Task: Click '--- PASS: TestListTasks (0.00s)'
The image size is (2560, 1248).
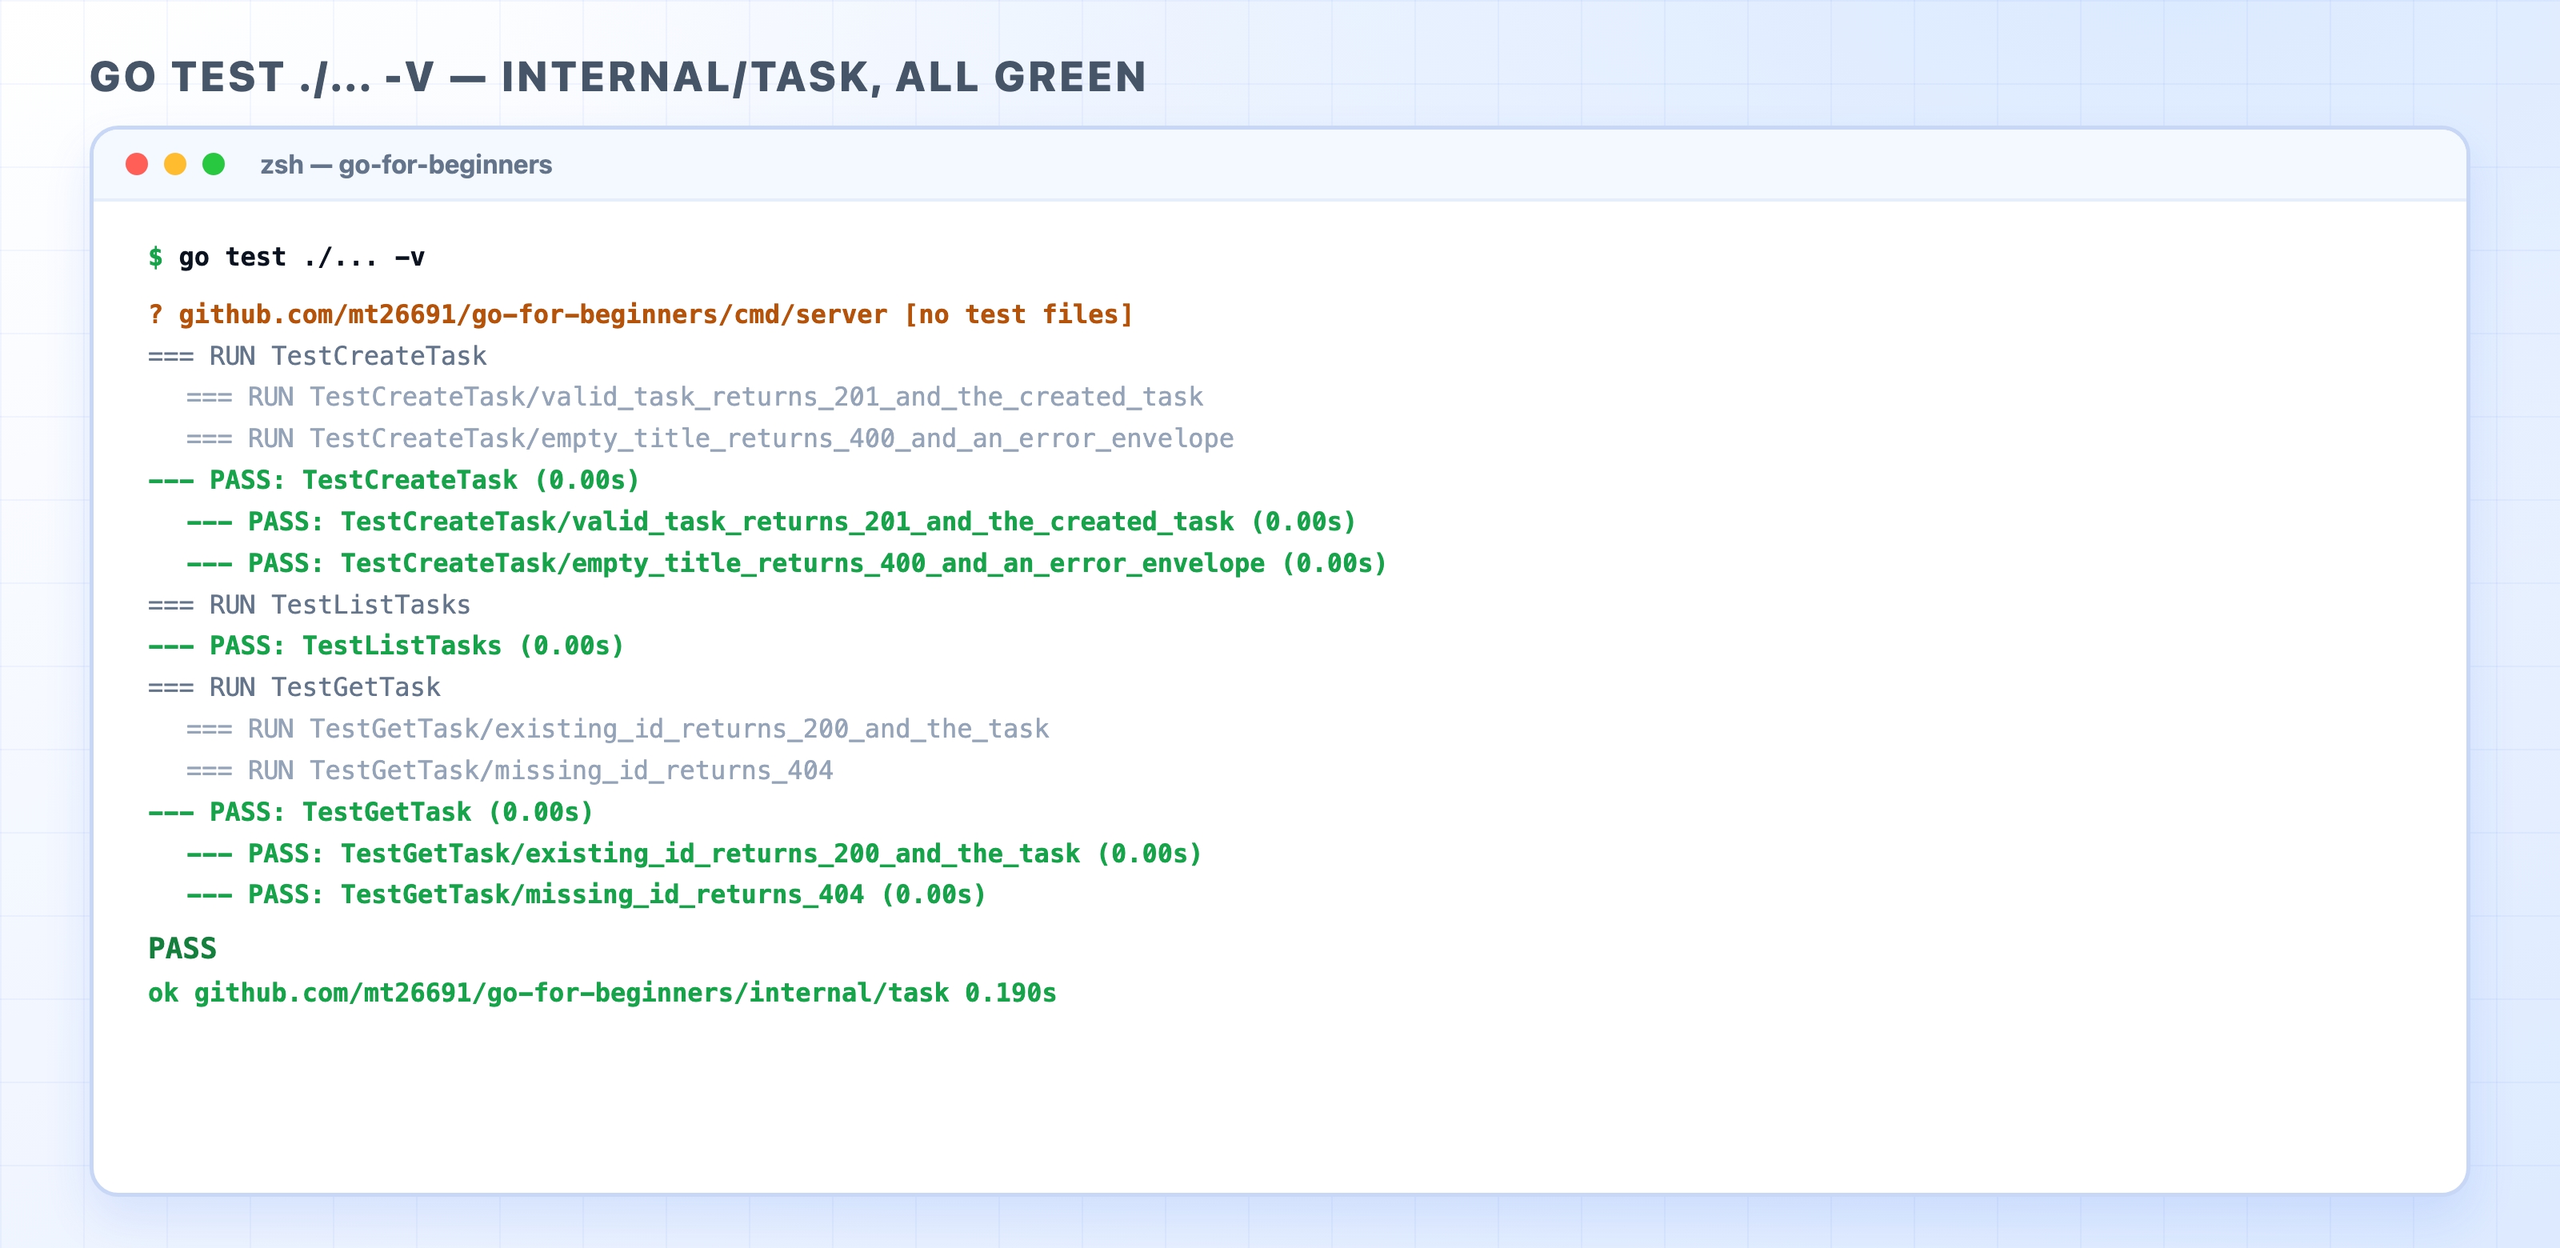Action: point(386,647)
